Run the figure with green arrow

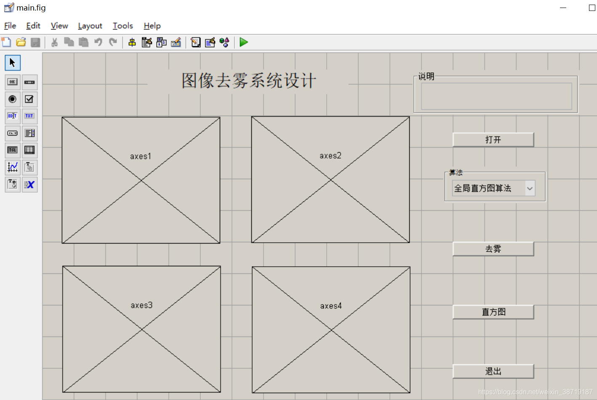[x=244, y=42]
